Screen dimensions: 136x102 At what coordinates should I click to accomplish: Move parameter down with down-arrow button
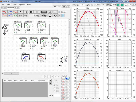coord(50,84)
